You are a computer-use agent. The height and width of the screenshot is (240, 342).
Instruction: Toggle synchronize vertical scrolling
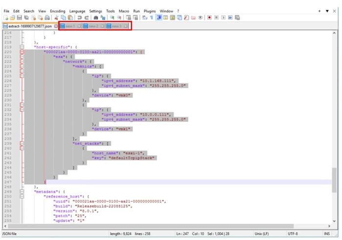click(x=129, y=18)
